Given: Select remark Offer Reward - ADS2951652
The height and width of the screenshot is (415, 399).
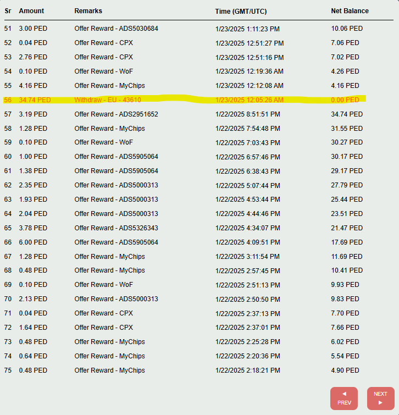Looking at the screenshot, I should pyautogui.click(x=116, y=114).
